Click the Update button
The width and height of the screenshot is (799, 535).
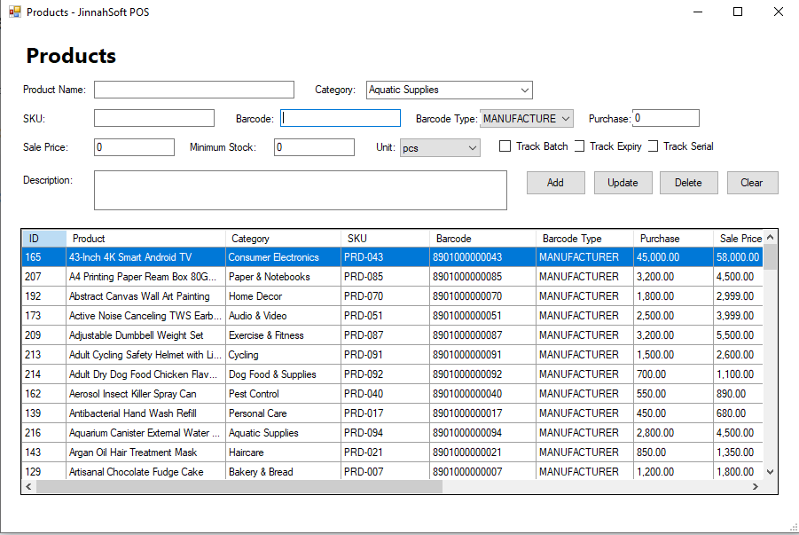point(623,183)
